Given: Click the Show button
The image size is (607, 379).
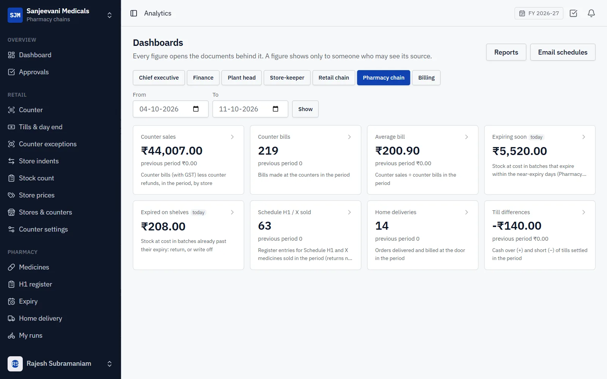Looking at the screenshot, I should click(305, 109).
